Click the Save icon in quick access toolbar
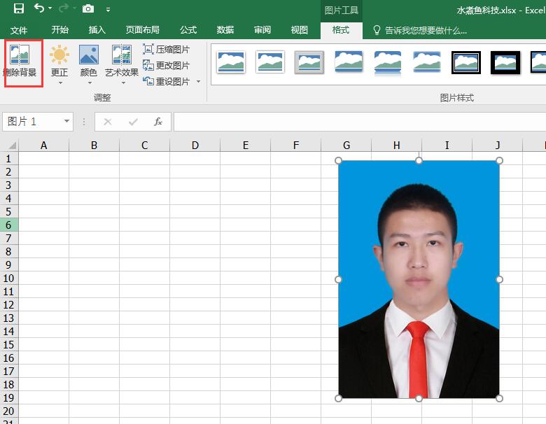The width and height of the screenshot is (546, 424). tap(19, 9)
